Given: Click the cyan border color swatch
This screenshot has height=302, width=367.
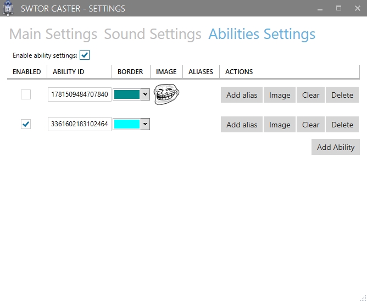Looking at the screenshot, I should tap(127, 124).
